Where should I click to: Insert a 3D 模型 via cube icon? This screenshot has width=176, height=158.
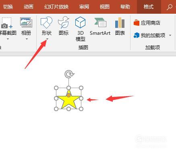pyautogui.click(x=80, y=22)
